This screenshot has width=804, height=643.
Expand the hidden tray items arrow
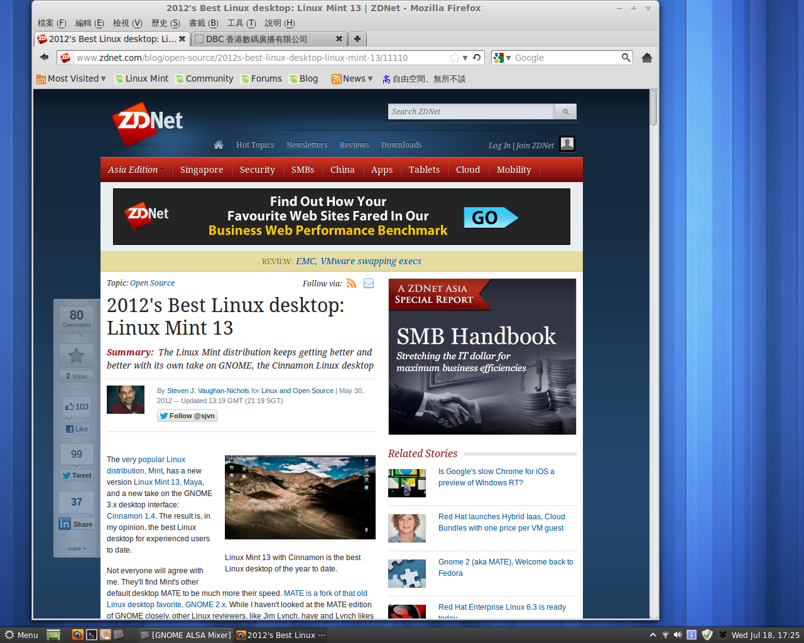(x=653, y=635)
